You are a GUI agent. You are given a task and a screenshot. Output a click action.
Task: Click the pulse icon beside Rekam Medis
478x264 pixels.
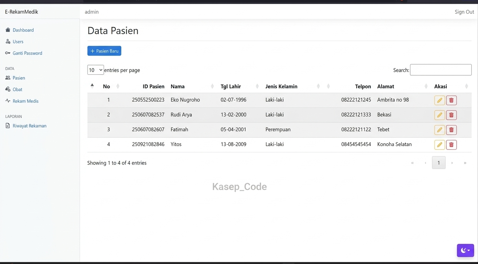tap(8, 101)
